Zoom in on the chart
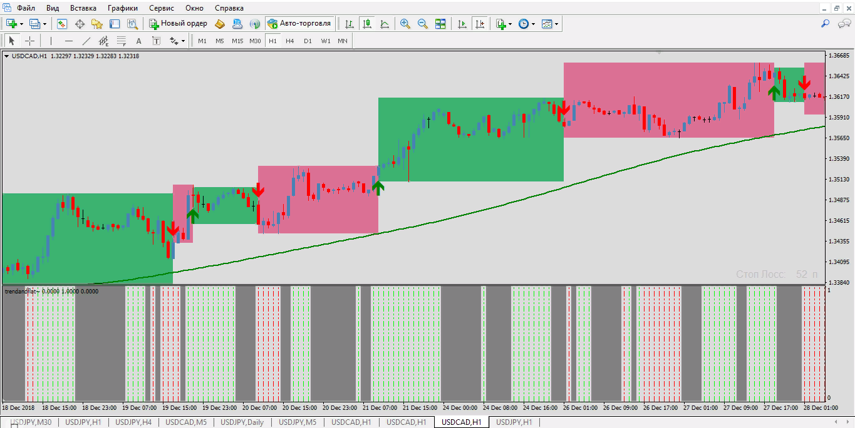855x428 pixels. point(405,24)
